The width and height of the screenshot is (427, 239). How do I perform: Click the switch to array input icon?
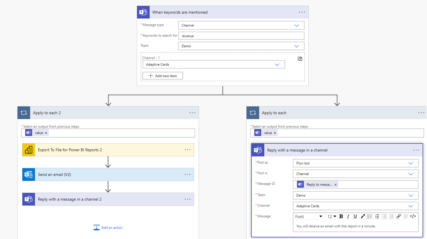tap(300, 59)
